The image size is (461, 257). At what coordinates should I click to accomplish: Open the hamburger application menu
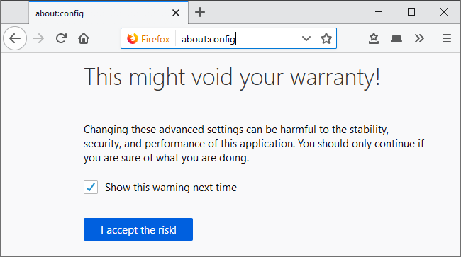point(447,38)
